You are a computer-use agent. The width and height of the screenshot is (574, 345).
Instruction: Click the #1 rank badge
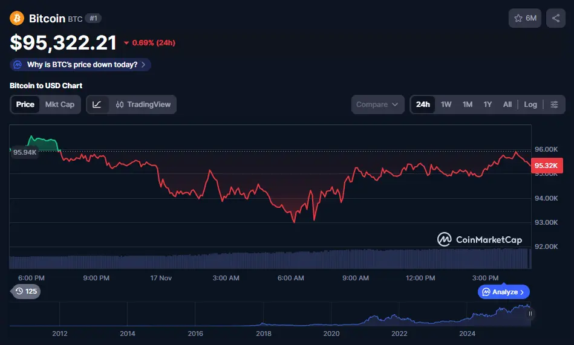(93, 18)
